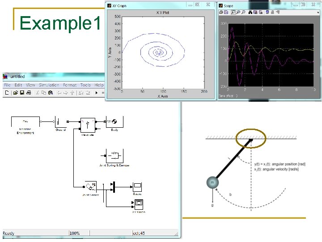The width and height of the screenshot is (322, 242).
Task: Select the Body block
Action: pos(114,122)
